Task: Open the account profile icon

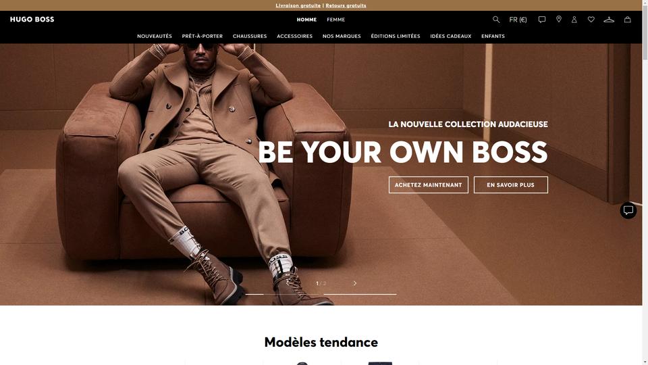Action: [574, 20]
